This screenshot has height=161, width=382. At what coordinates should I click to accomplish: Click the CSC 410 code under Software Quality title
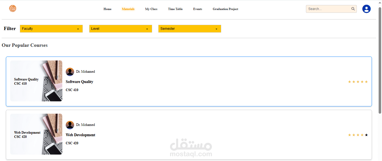click(72, 90)
